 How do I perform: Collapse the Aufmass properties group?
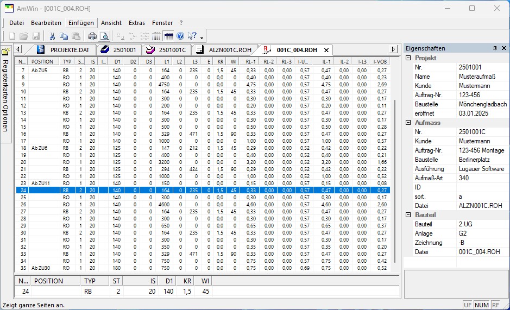pos(408,123)
